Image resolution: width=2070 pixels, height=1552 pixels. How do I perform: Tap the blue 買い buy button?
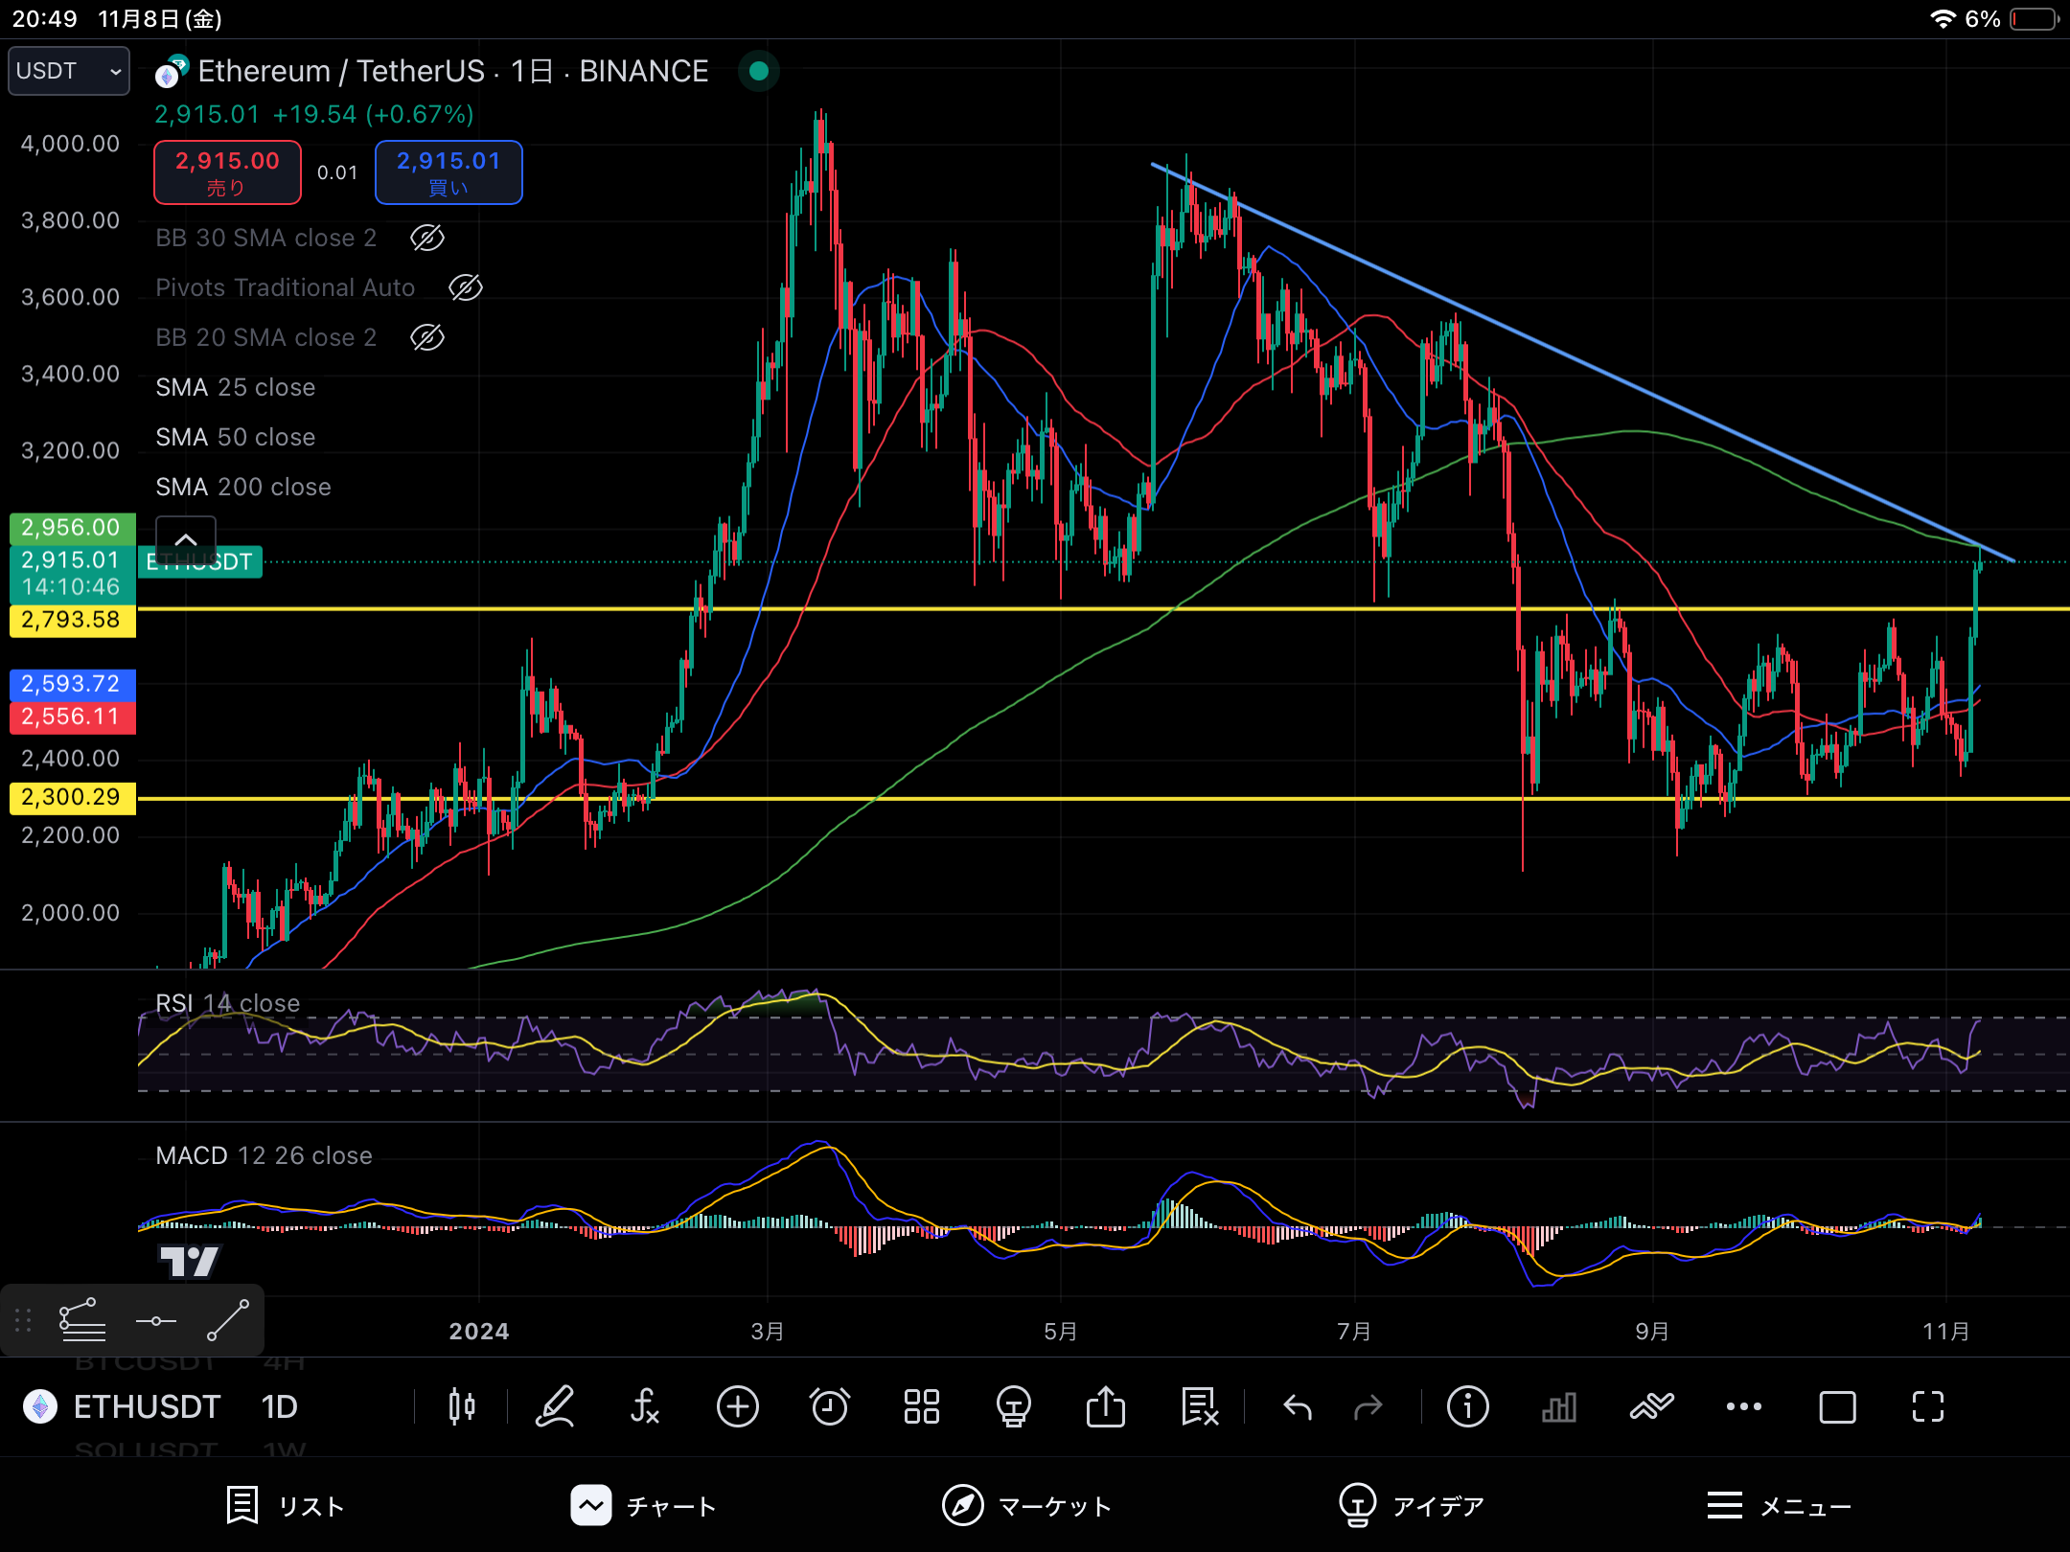tap(448, 172)
